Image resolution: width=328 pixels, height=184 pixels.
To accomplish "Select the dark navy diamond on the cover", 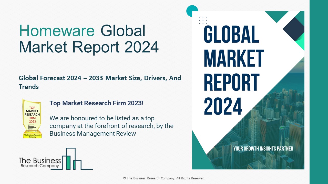I will coord(294,29).
